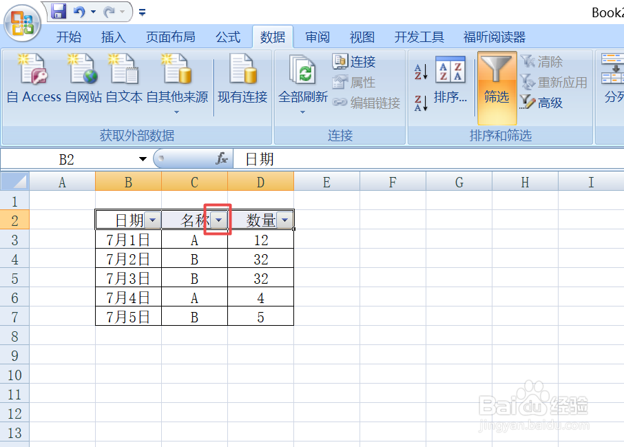
Task: Select the 数据 ribbon tab
Action: (x=273, y=37)
